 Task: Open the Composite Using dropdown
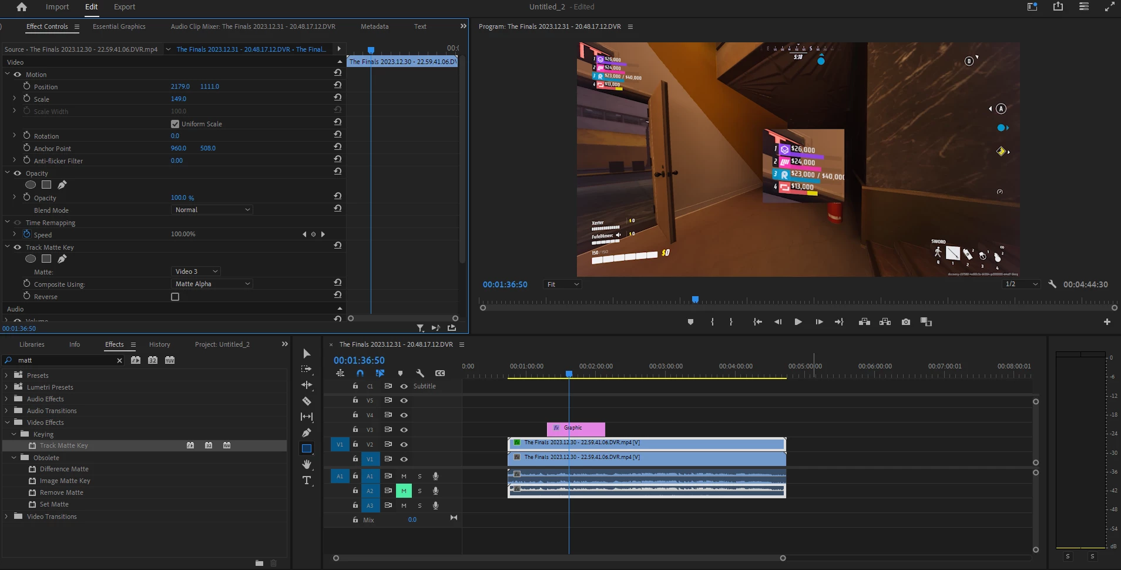click(212, 284)
